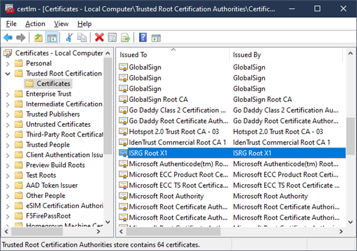Click list pane horizontal scroll right arrow
The width and height of the screenshot is (357, 251).
click(341, 231)
